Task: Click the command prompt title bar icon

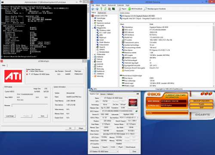Action: click(2, 2)
